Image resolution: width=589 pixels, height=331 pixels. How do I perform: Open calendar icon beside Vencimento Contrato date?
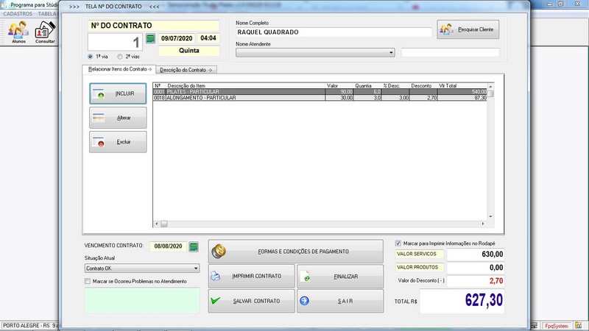194,246
